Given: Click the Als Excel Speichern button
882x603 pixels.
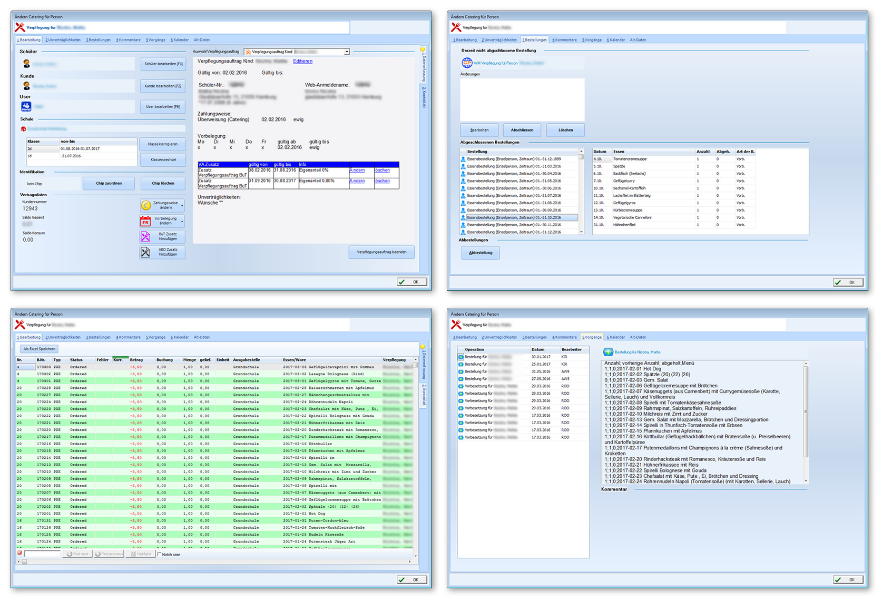Looking at the screenshot, I should (x=40, y=349).
